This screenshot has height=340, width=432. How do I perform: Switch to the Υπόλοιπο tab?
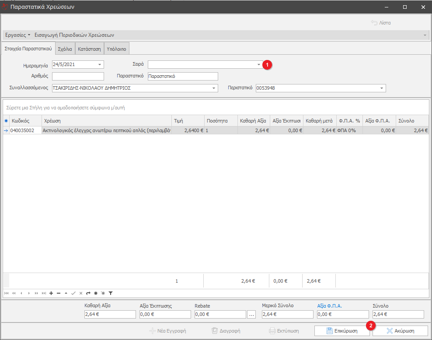pos(116,49)
